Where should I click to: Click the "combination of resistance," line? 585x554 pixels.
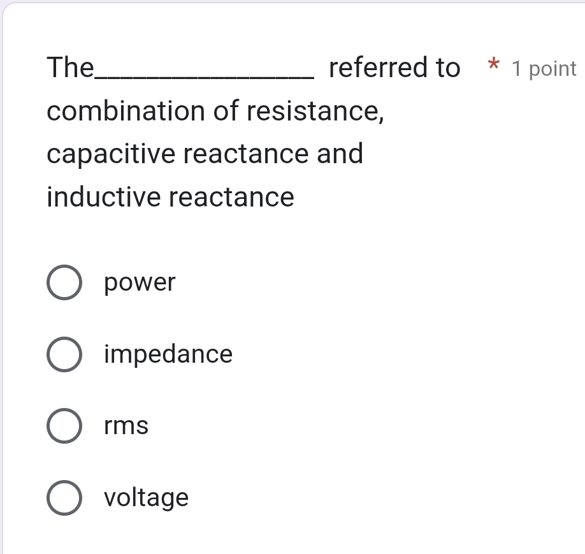click(215, 112)
